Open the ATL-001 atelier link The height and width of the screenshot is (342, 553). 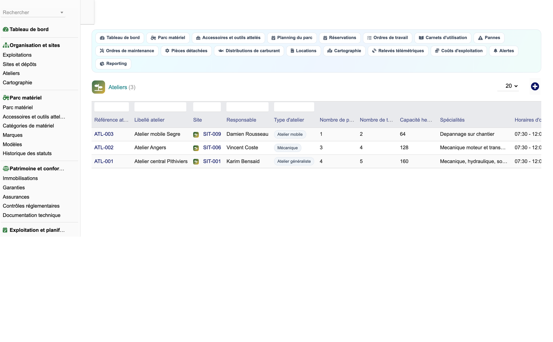pyautogui.click(x=104, y=161)
